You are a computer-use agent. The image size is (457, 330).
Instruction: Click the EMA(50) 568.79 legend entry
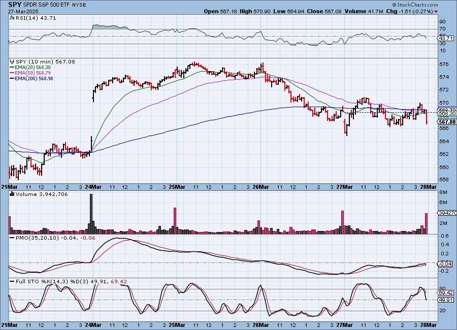(x=32, y=73)
